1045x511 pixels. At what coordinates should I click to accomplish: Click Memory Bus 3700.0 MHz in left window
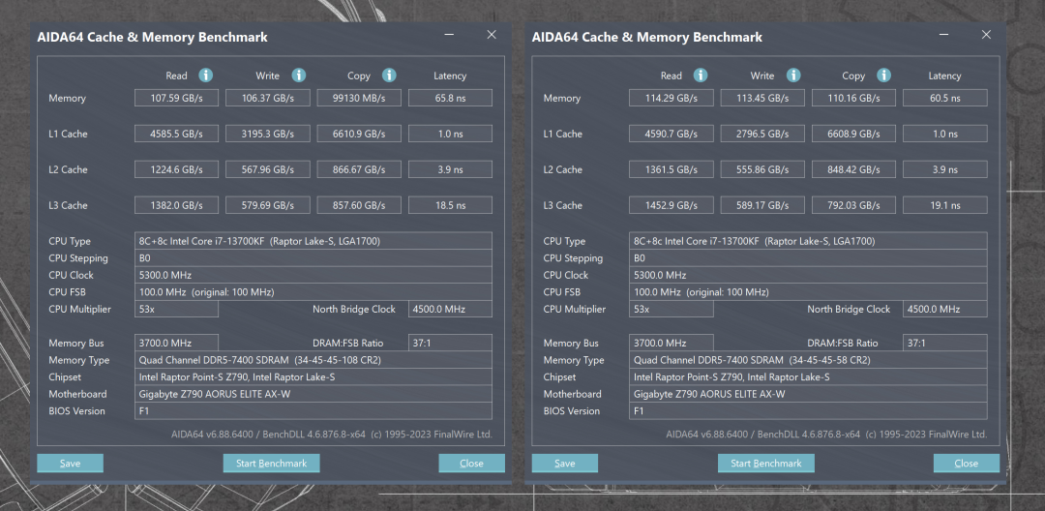point(177,344)
